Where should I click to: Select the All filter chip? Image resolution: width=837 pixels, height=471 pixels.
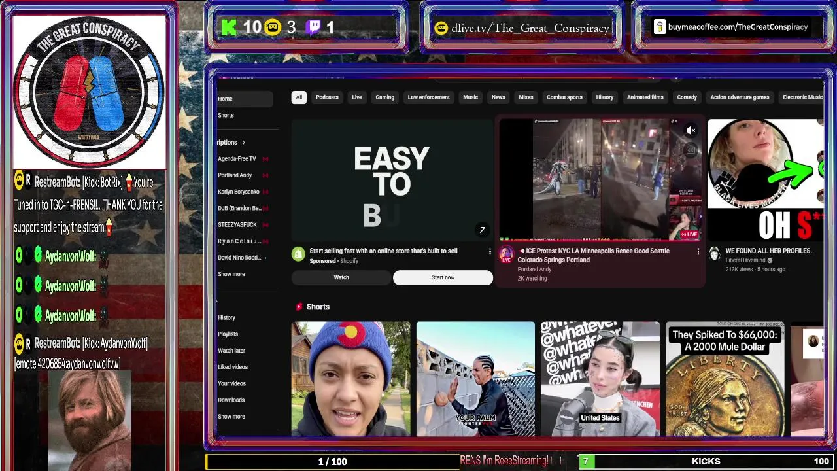(299, 97)
